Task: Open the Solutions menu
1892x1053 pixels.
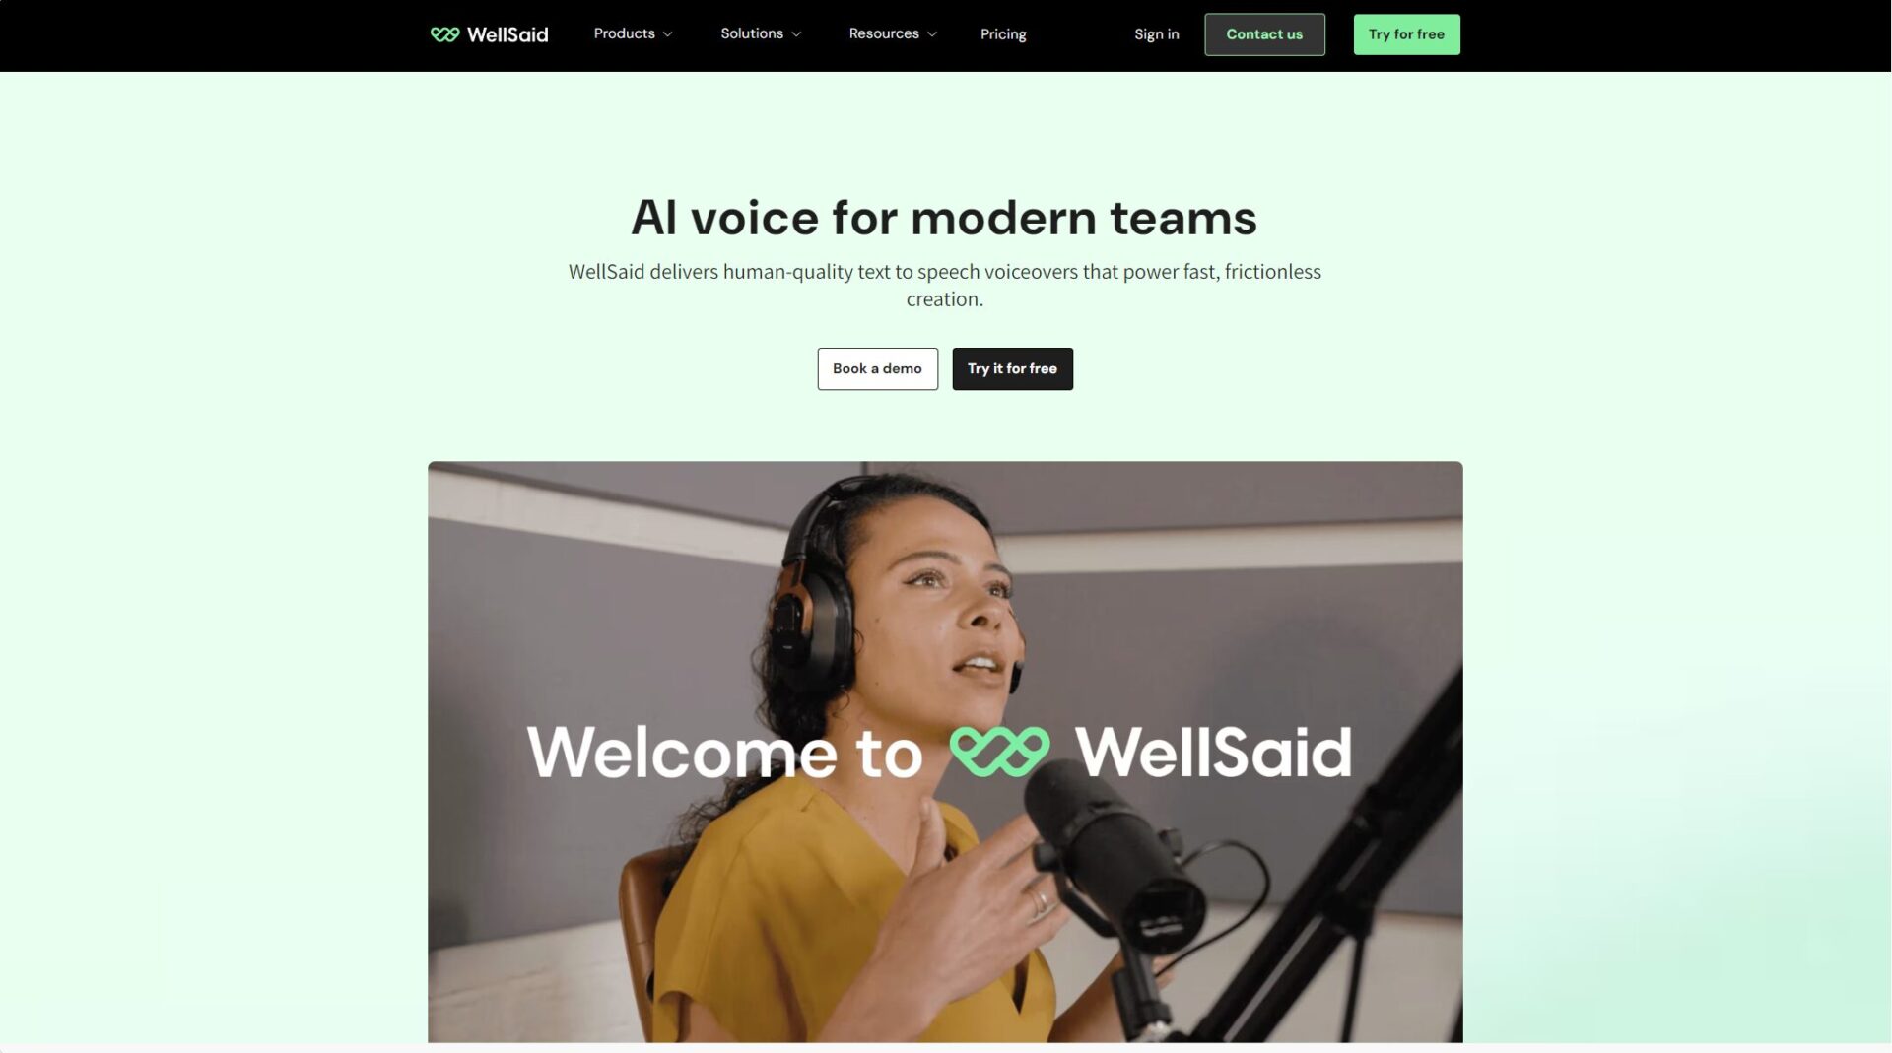Action: (x=751, y=33)
